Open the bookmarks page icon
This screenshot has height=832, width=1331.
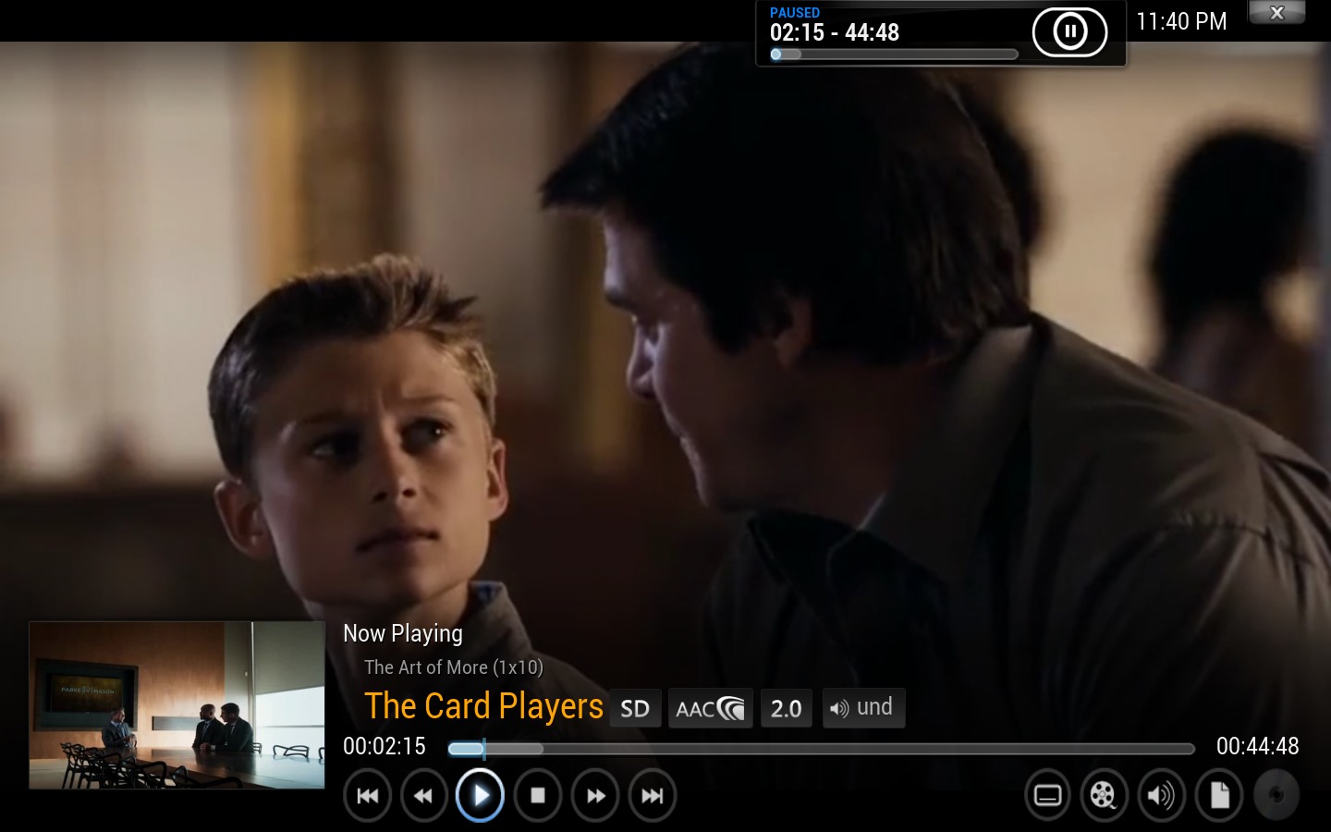tap(1218, 795)
